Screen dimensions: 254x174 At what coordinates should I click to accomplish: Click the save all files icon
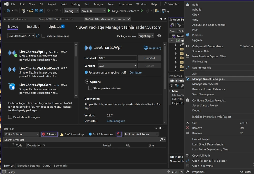41,11
